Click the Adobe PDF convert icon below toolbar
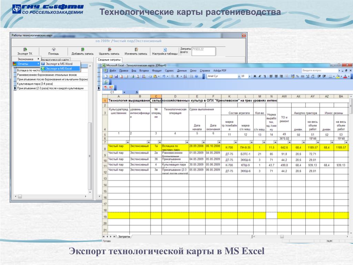The width and height of the screenshot is (353, 265). coord(106,88)
